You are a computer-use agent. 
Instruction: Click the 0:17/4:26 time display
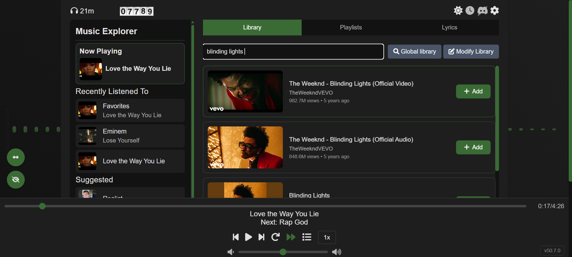pos(551,206)
